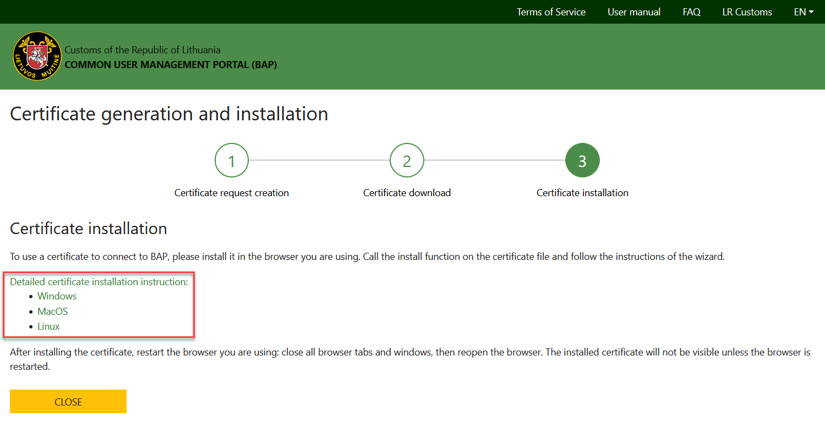Expand the EN language dropdown
The image size is (825, 433).
coord(804,12)
